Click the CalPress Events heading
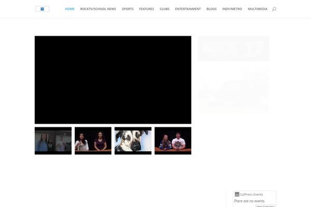This screenshot has width=311, height=207. coord(251,195)
